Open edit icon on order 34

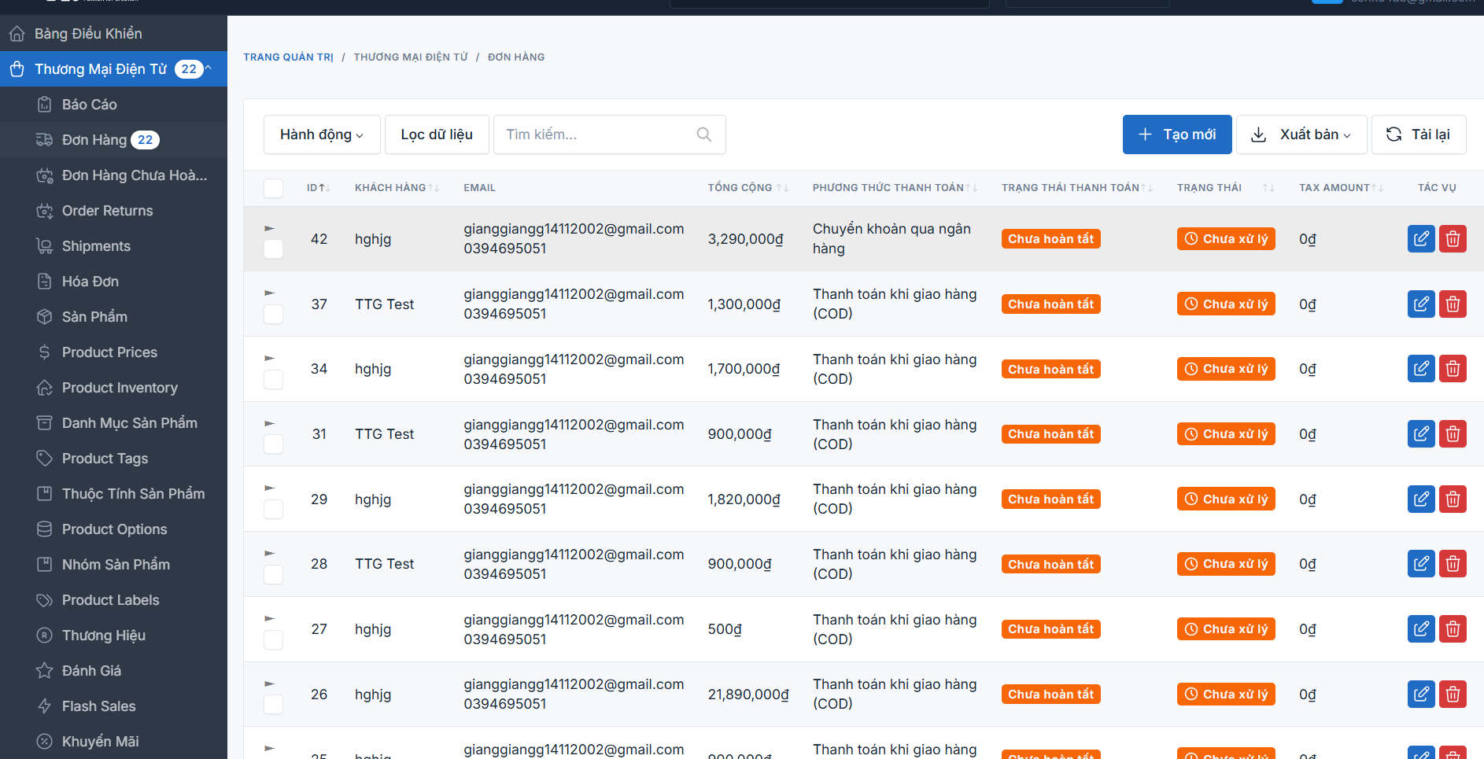tap(1421, 368)
